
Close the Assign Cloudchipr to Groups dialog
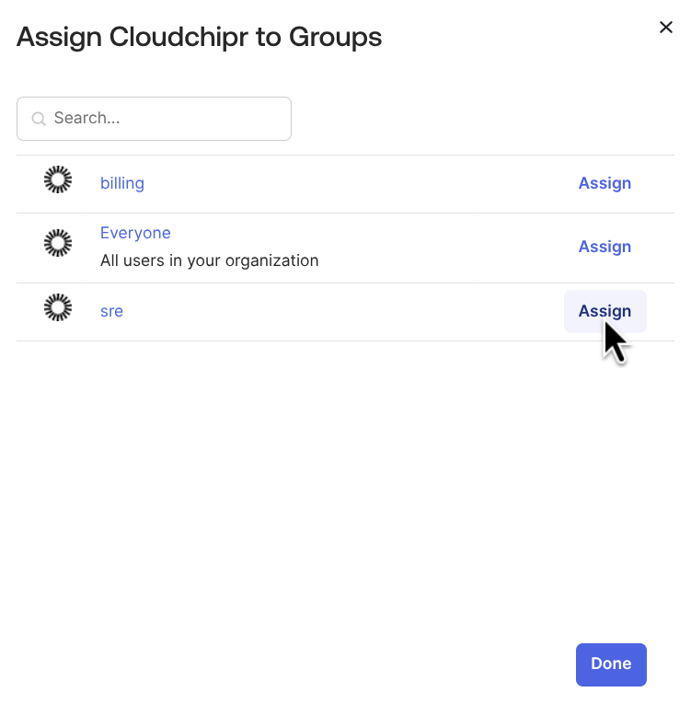point(665,28)
